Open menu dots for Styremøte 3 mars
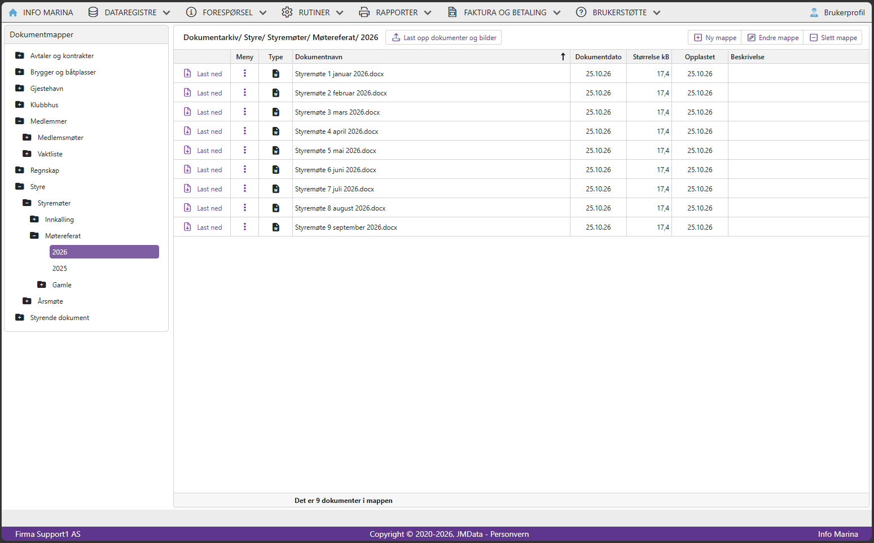 tap(245, 112)
